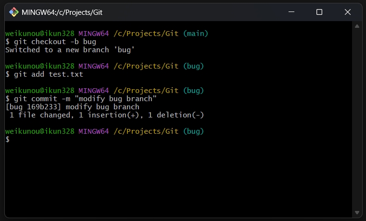Click the (main) branch indicator
This screenshot has height=221, width=366.
pyautogui.click(x=195, y=34)
